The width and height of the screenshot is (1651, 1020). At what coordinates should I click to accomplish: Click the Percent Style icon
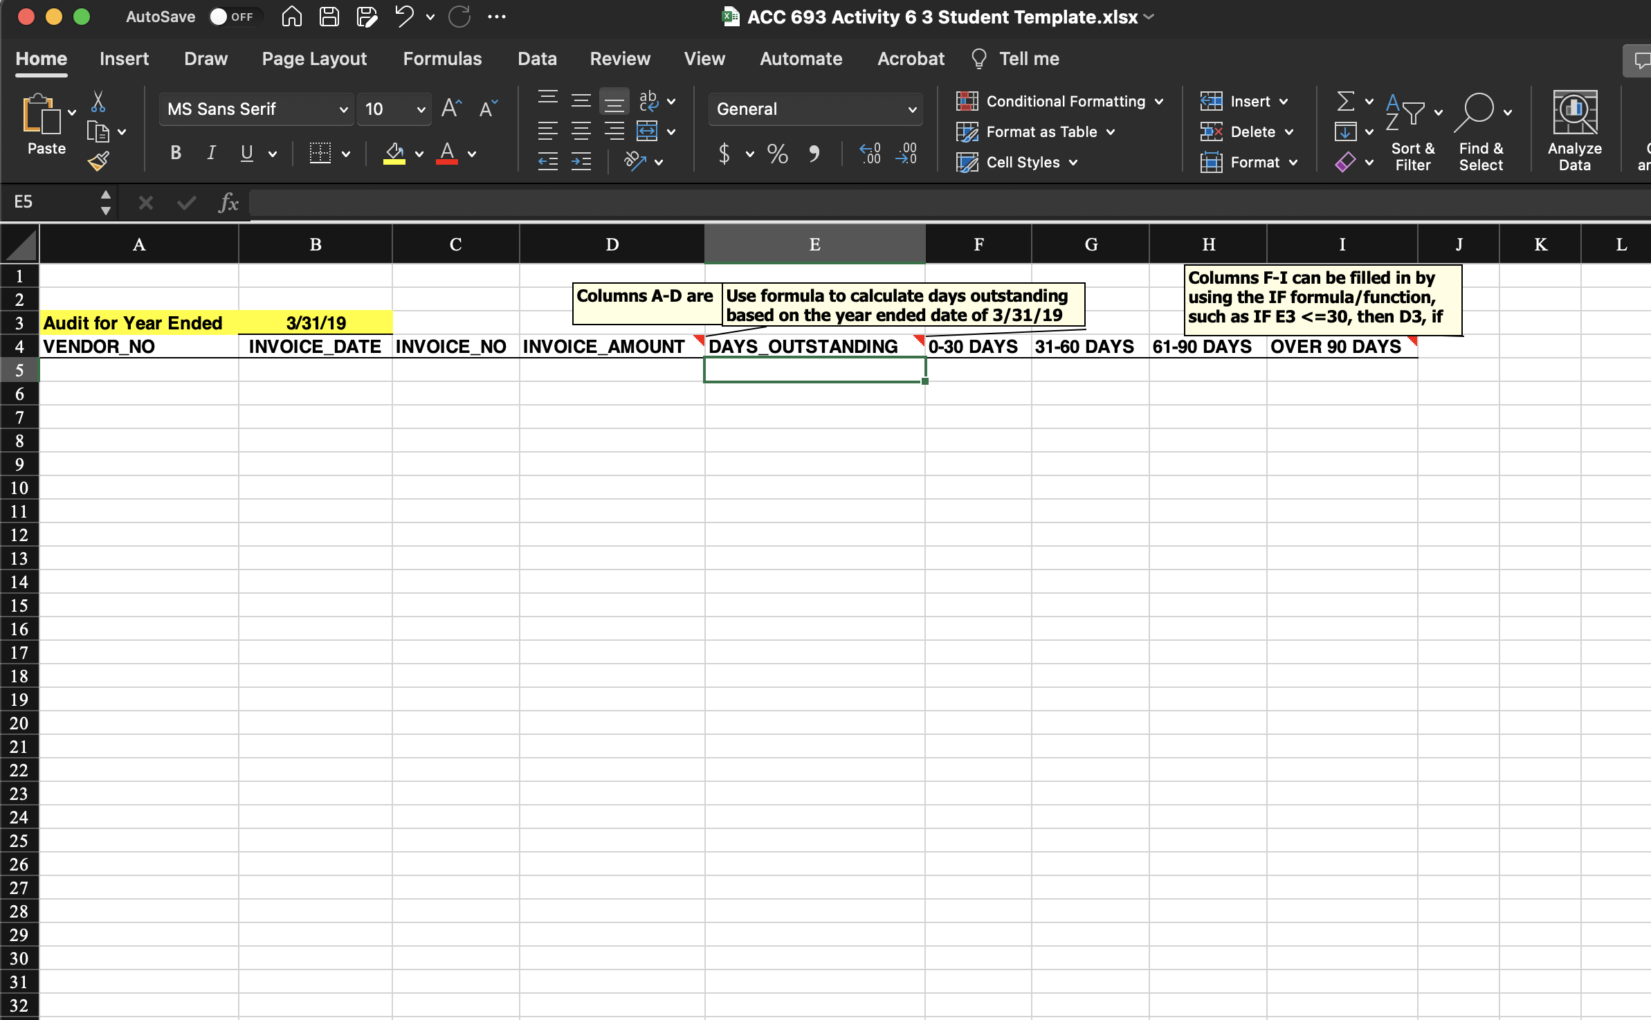(777, 154)
